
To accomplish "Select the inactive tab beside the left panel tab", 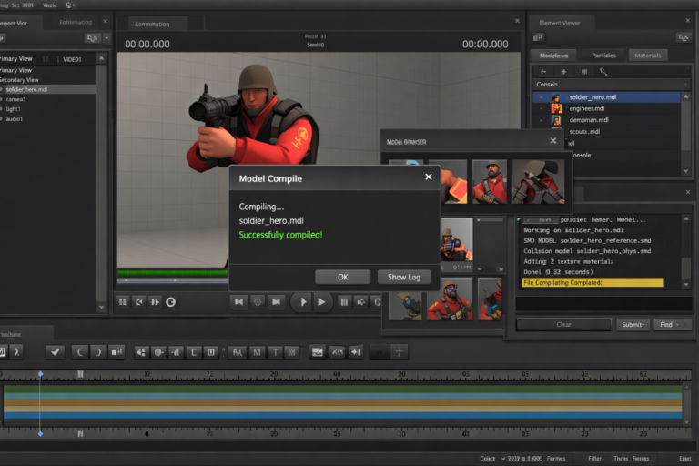I will click(x=76, y=22).
